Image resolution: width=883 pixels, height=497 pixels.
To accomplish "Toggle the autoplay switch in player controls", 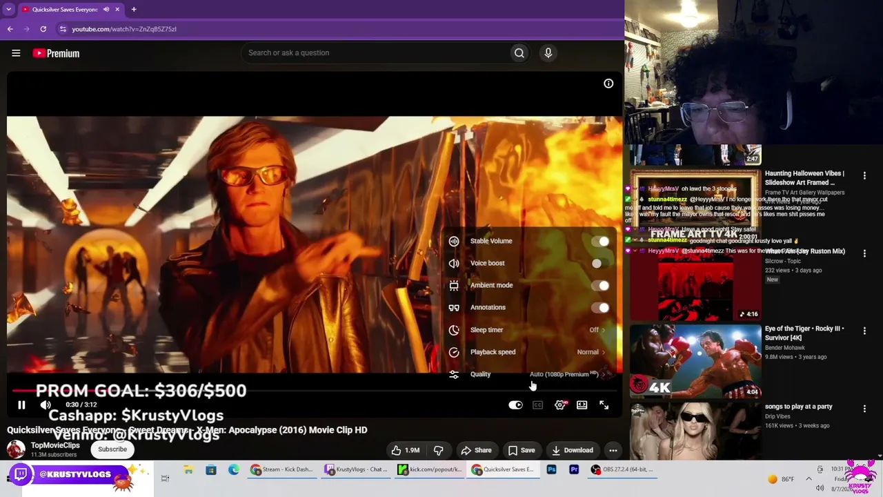I will pos(515,405).
